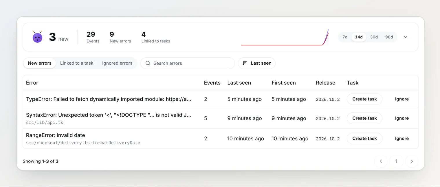Viewport: 440px width, 187px height.
Task: Open the RangeError: invalid date error
Action: [x=56, y=135]
